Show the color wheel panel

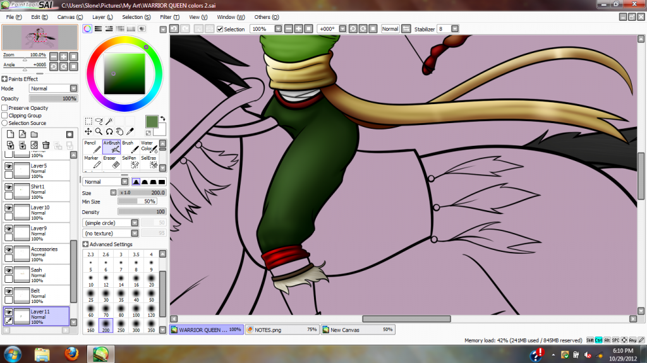[87, 28]
